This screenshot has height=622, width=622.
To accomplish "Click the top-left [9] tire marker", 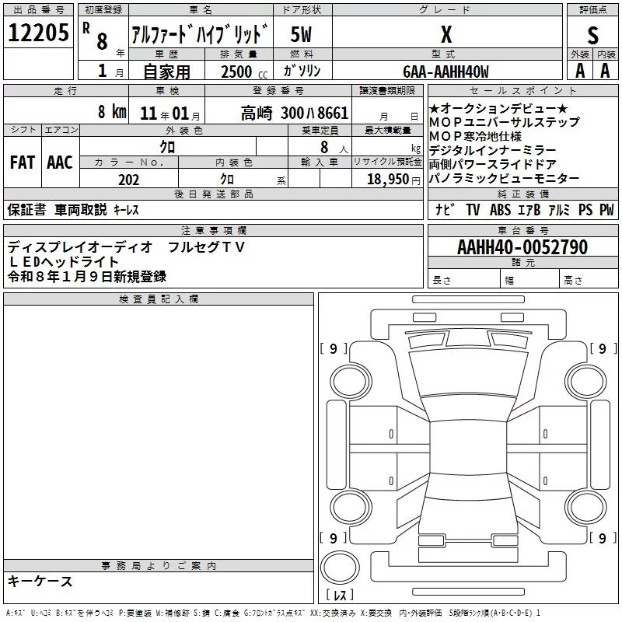I will tap(333, 349).
